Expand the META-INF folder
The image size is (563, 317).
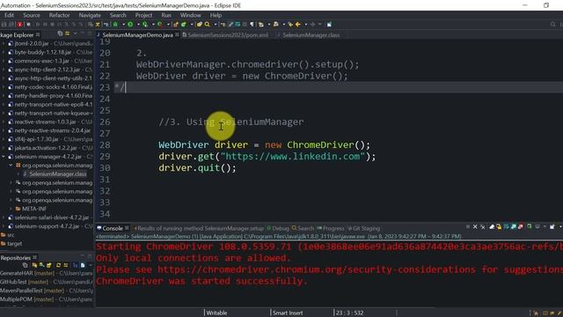point(11,209)
